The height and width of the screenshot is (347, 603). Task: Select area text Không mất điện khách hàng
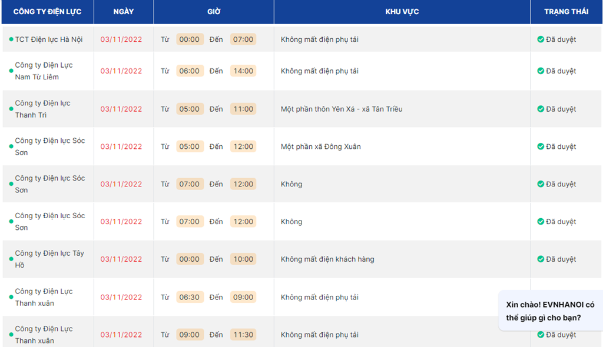(327, 259)
